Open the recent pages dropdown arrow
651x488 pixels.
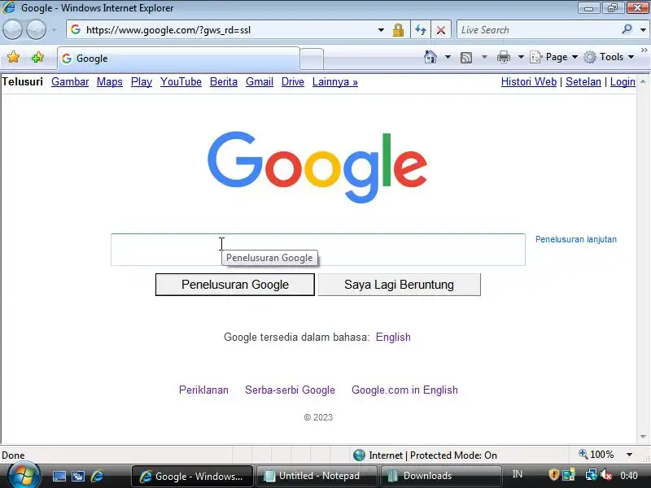pyautogui.click(x=54, y=30)
